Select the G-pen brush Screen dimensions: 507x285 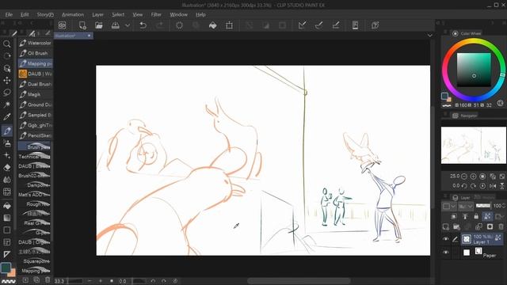pos(34,232)
